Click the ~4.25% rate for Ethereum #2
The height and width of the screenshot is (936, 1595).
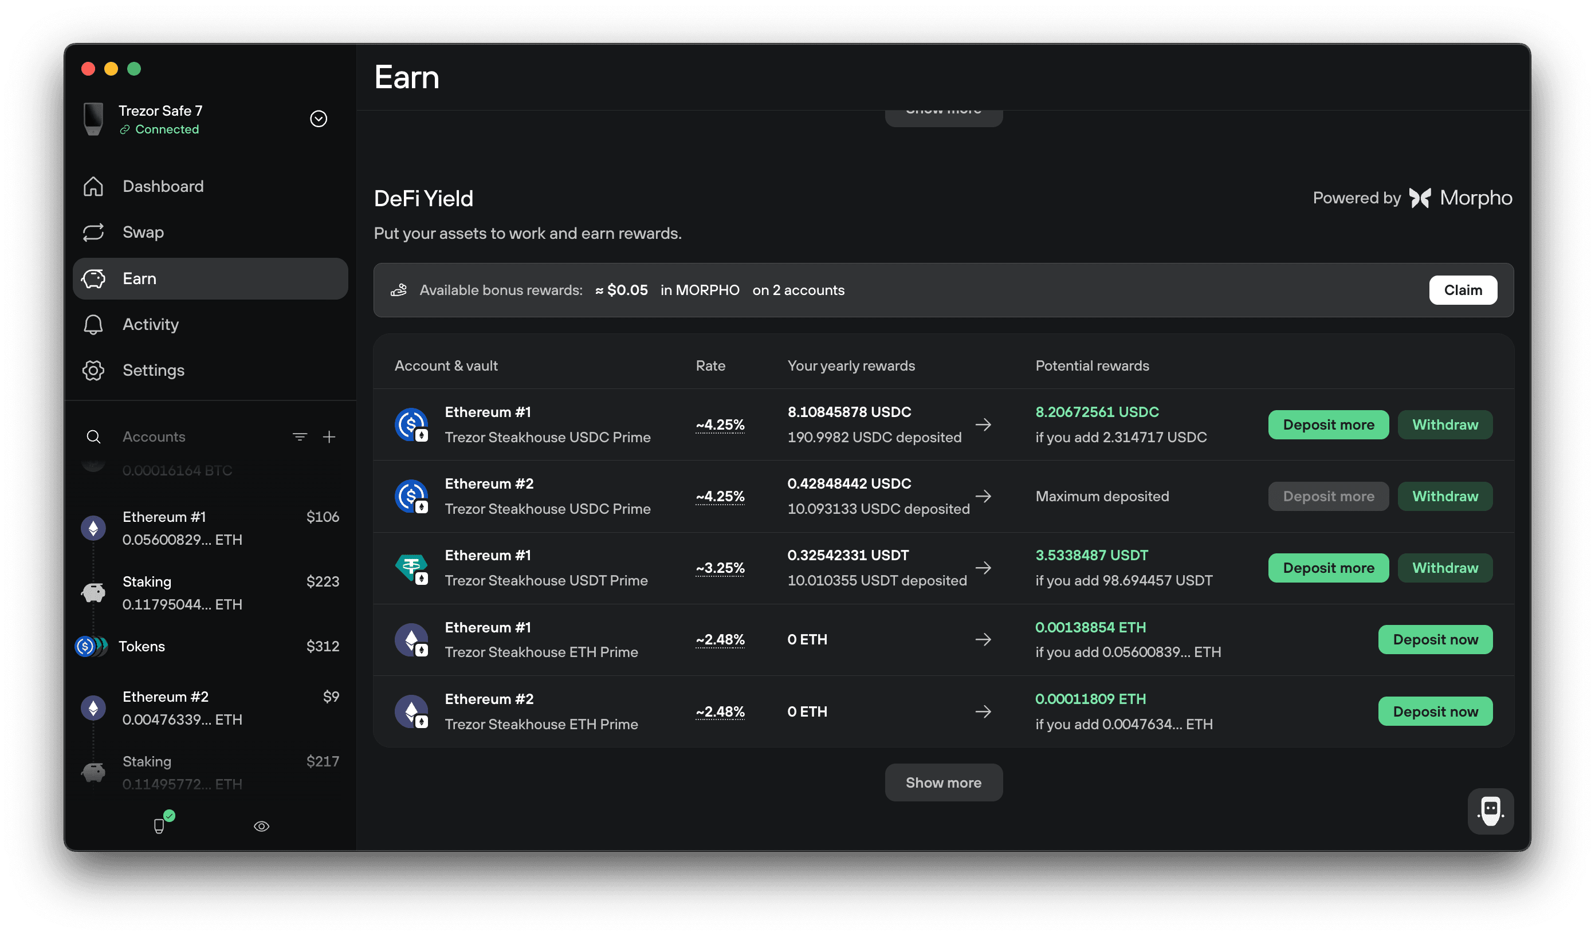[720, 496]
